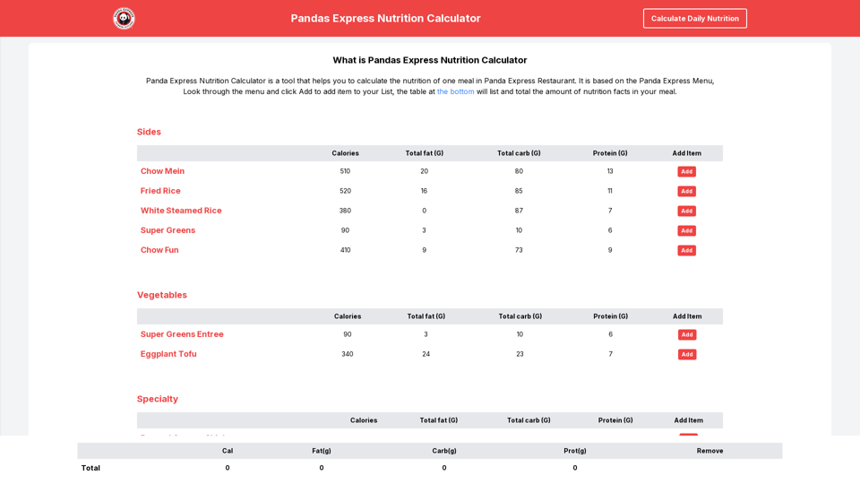This screenshot has width=860, height=484.
Task: Click Chow Fun calories value 410
Action: click(345, 250)
